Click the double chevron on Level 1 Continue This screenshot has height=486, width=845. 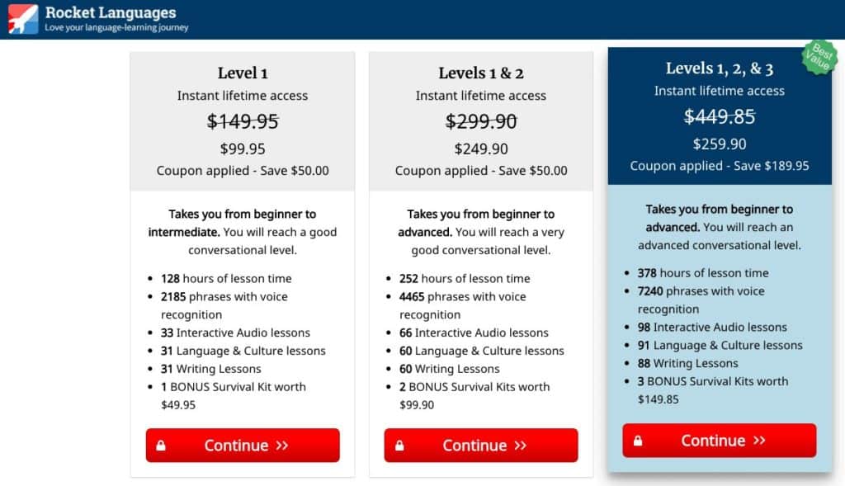coord(282,446)
